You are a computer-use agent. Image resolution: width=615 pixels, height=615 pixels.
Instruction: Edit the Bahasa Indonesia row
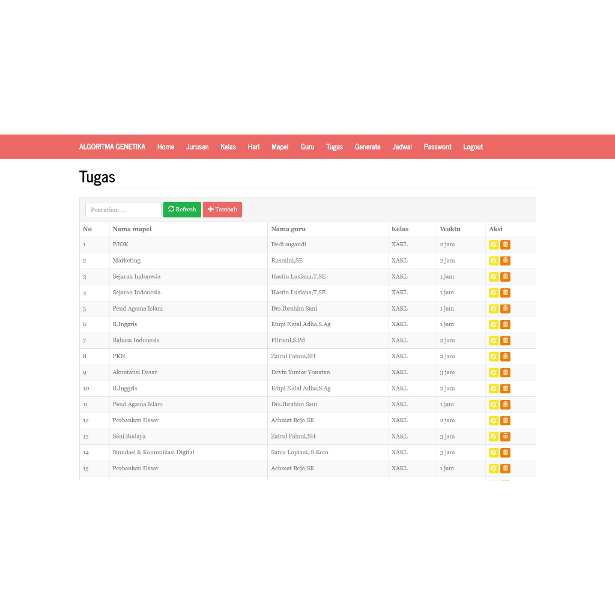(x=494, y=341)
